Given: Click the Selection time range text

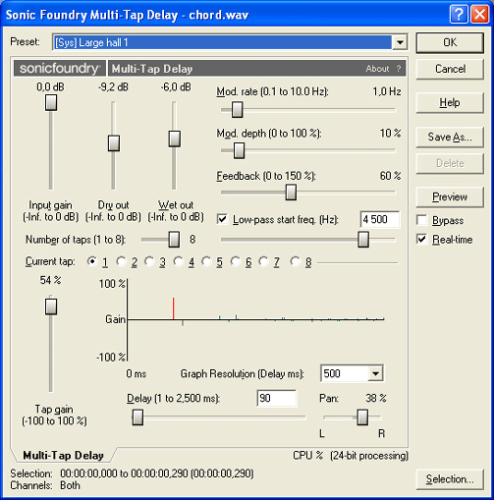Looking at the screenshot, I should tap(157, 473).
